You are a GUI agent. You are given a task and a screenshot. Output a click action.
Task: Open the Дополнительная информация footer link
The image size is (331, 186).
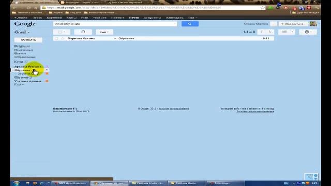pyautogui.click(x=255, y=111)
